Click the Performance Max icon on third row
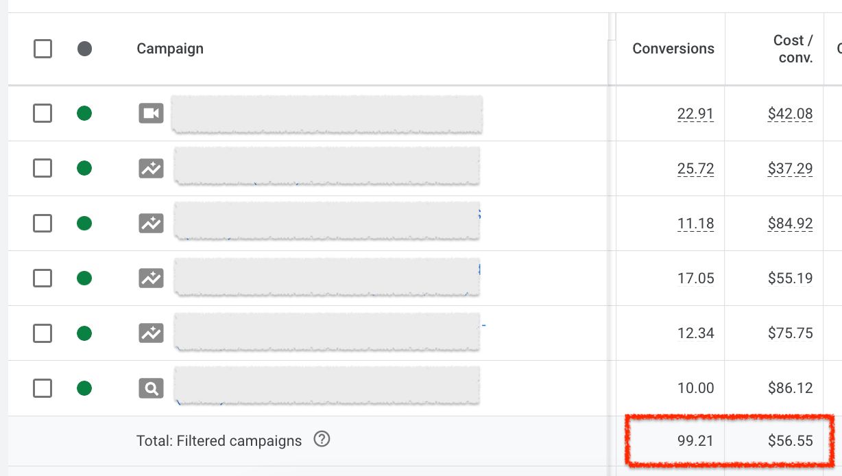The width and height of the screenshot is (842, 476). [151, 223]
